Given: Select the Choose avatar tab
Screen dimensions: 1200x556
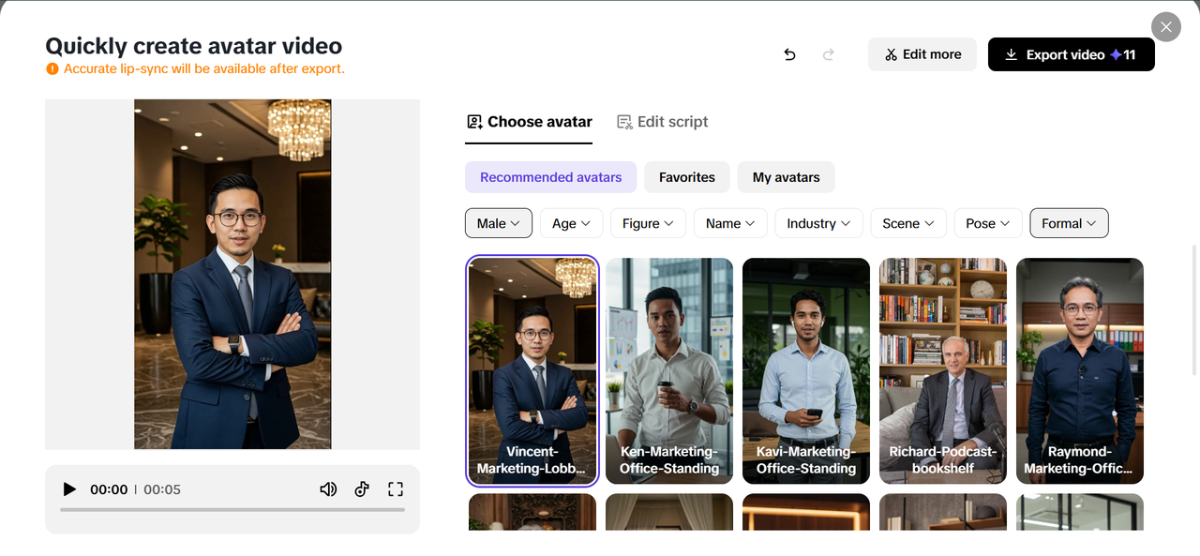Looking at the screenshot, I should (x=529, y=122).
